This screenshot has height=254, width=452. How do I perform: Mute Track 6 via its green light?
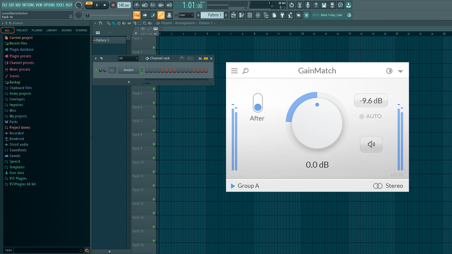pyautogui.click(x=154, y=116)
